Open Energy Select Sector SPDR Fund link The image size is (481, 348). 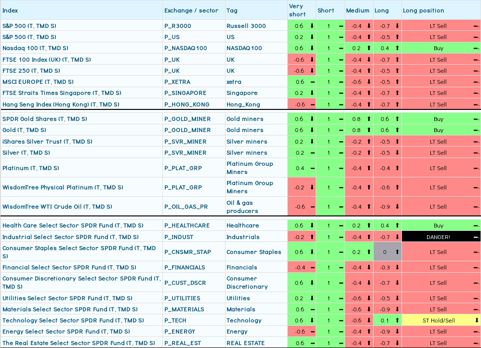(x=66, y=332)
